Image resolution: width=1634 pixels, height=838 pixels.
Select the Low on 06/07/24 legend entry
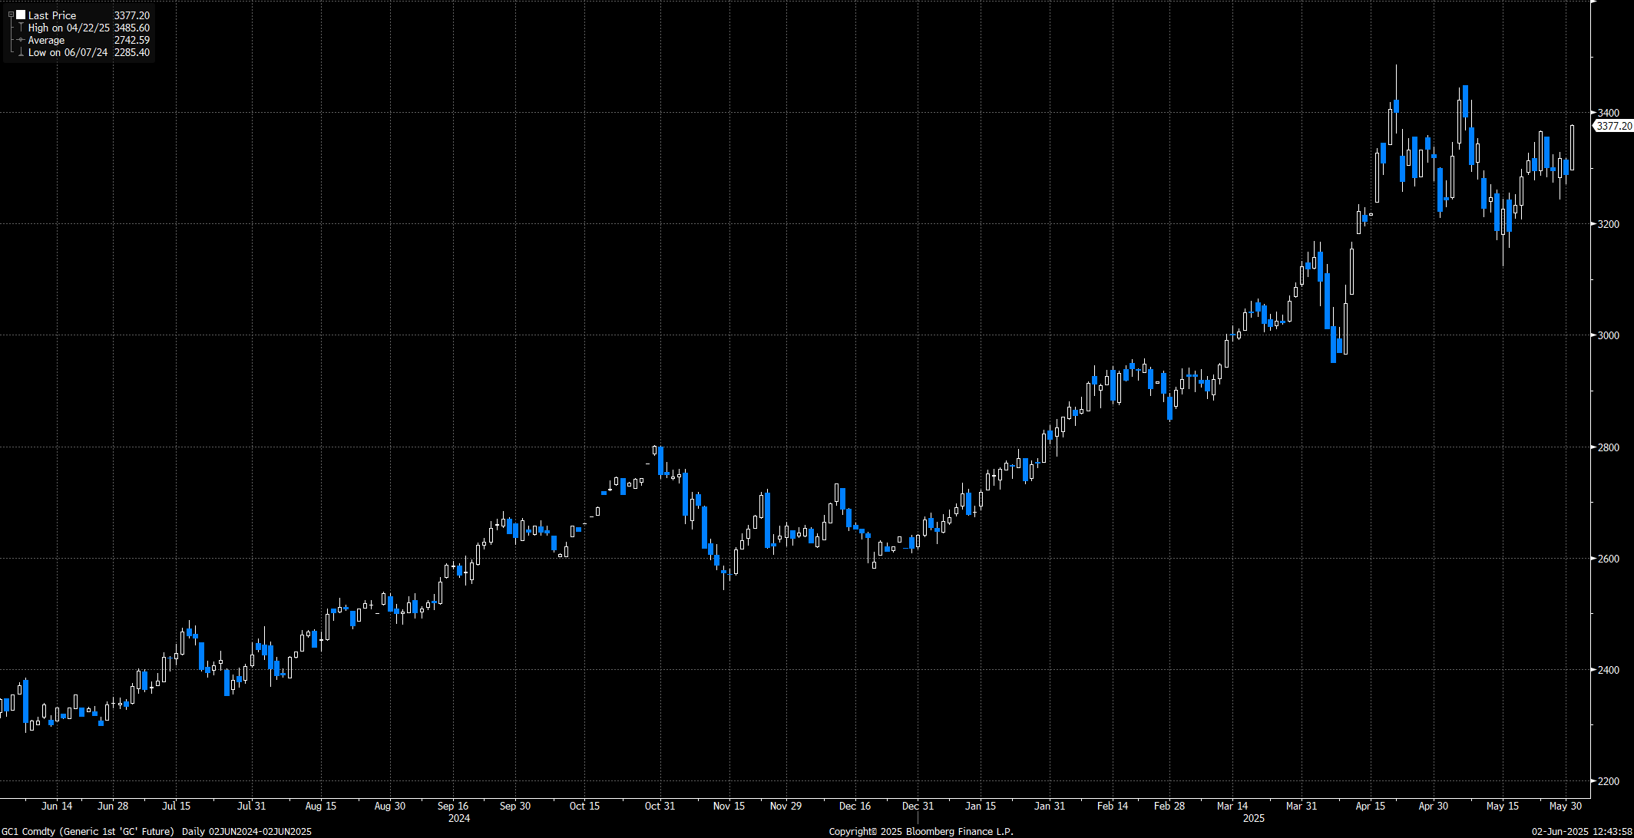(68, 52)
